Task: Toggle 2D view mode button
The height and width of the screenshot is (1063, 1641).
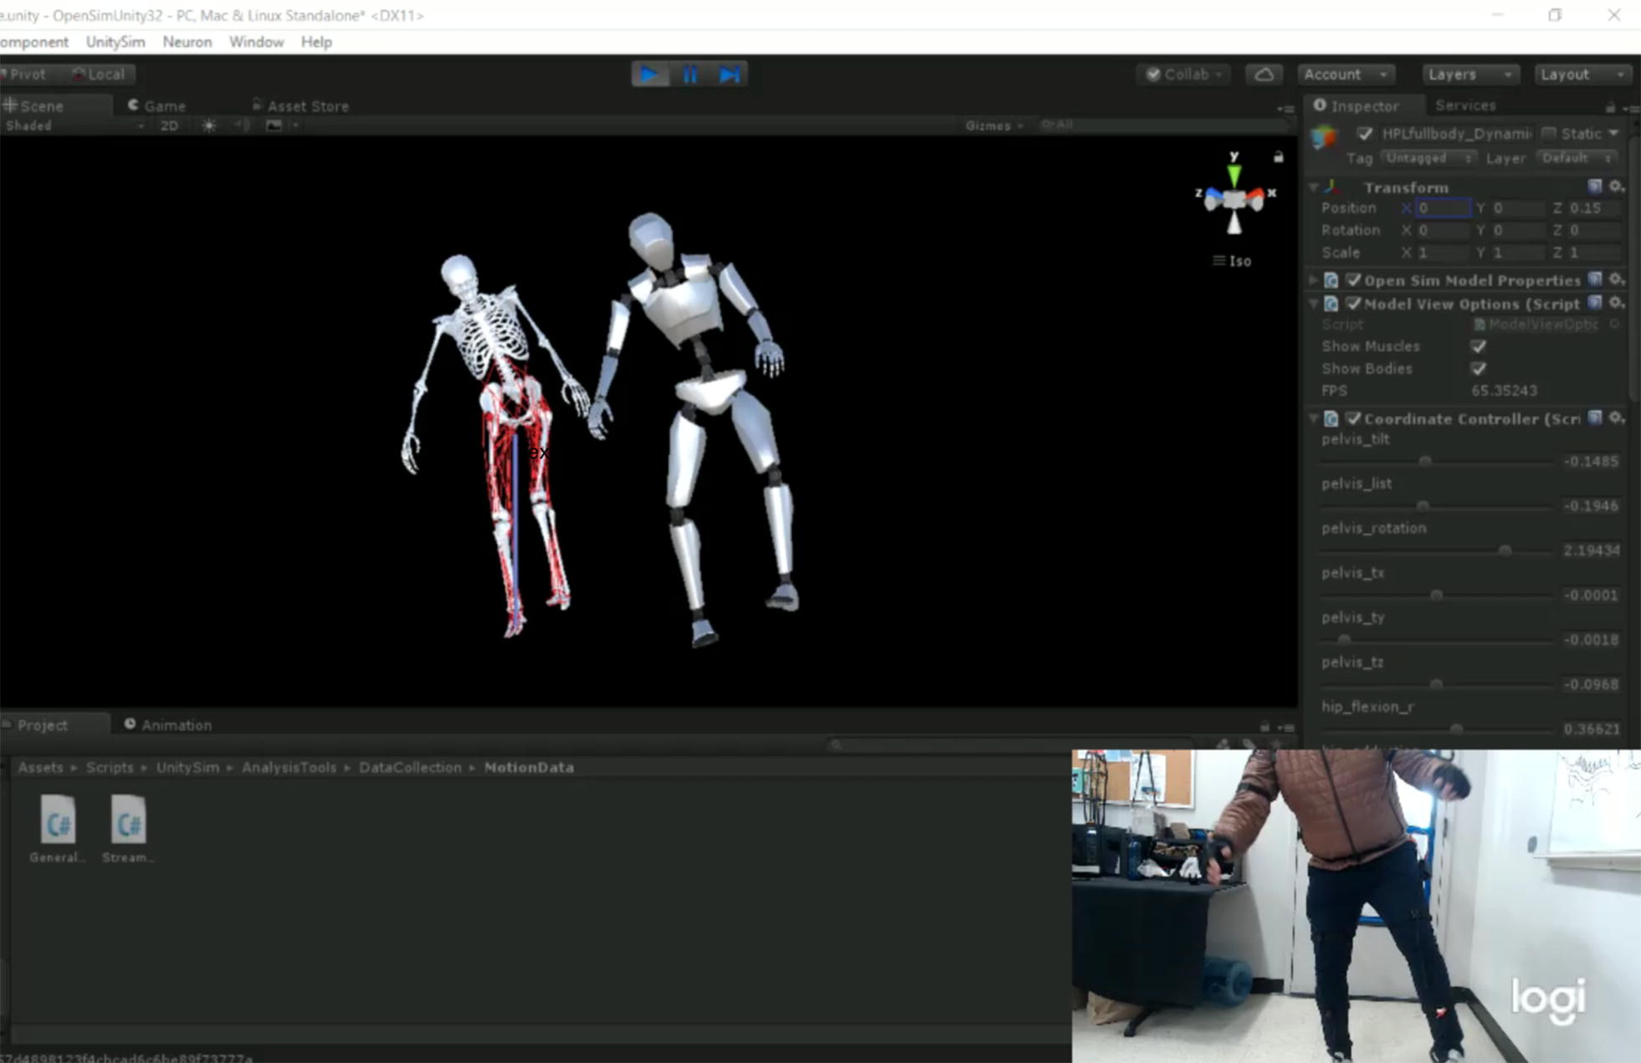Action: pyautogui.click(x=169, y=125)
